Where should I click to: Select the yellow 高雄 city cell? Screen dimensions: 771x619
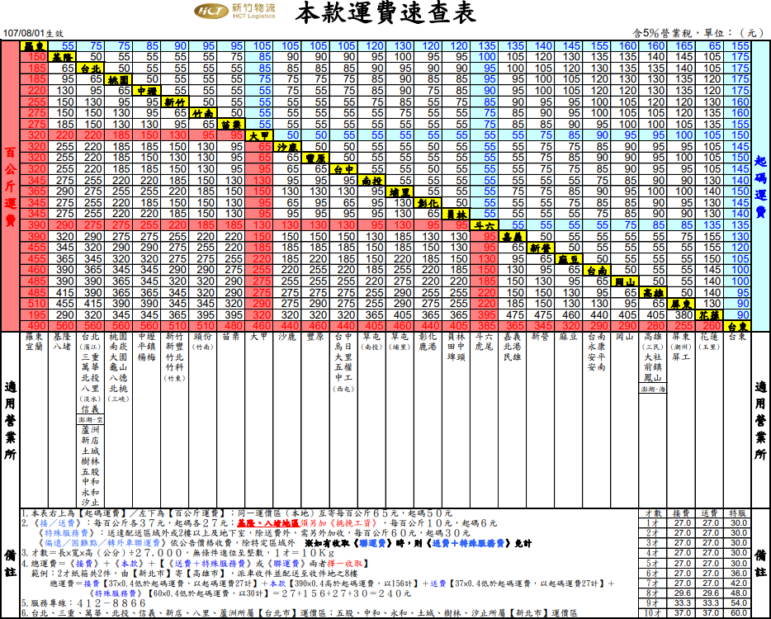click(x=653, y=292)
